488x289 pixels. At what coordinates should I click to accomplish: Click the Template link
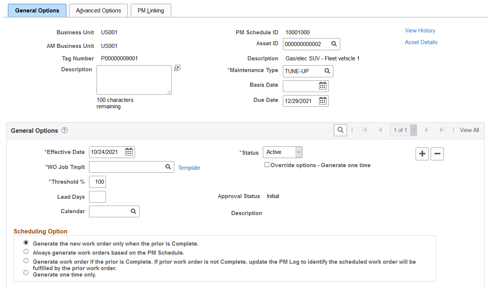(189, 168)
